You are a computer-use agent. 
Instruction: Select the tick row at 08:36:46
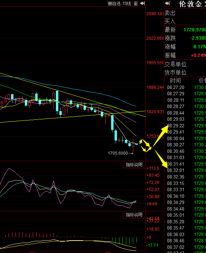pos(185,241)
